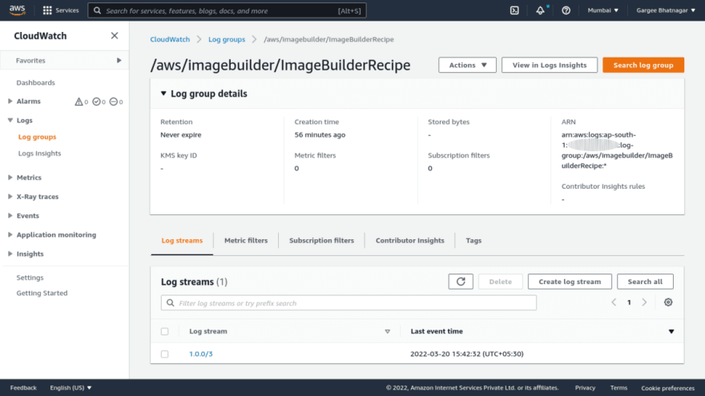705x396 pixels.
Task: Click the Delete log stream button
Action: tap(500, 282)
